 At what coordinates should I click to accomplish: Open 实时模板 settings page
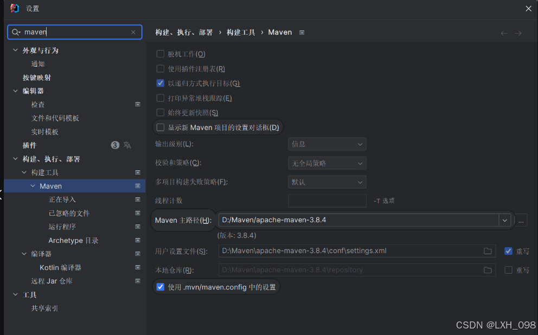[44, 132]
